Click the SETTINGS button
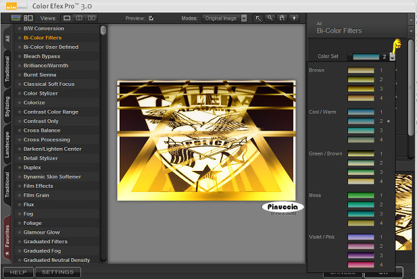This screenshot has height=279, width=417. (58, 272)
